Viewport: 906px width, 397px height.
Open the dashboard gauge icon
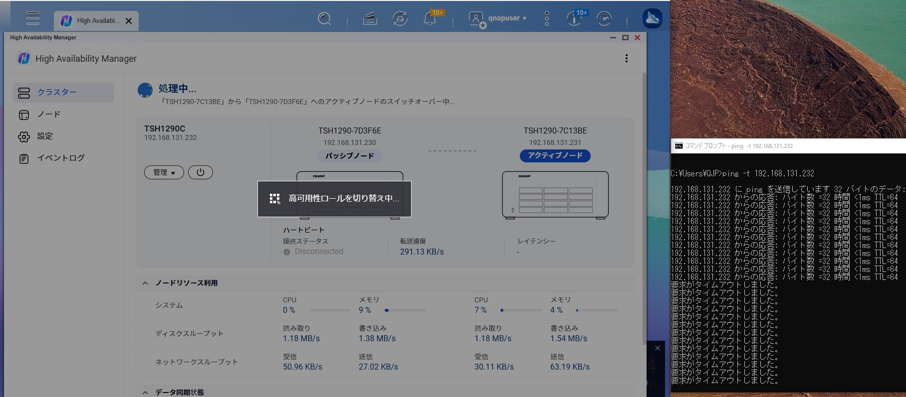pyautogui.click(x=604, y=18)
